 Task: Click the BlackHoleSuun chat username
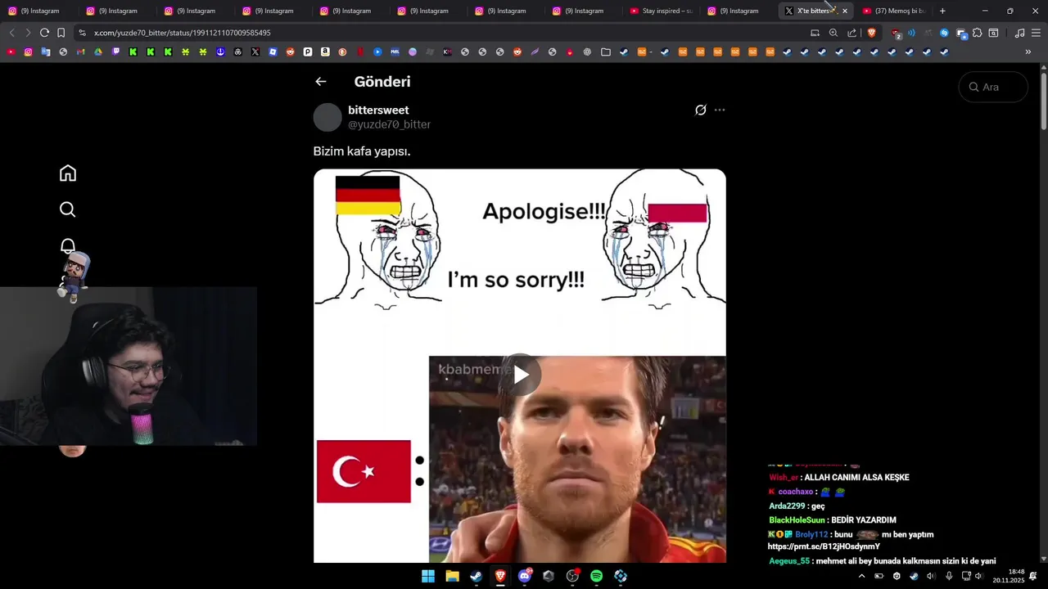(x=797, y=520)
